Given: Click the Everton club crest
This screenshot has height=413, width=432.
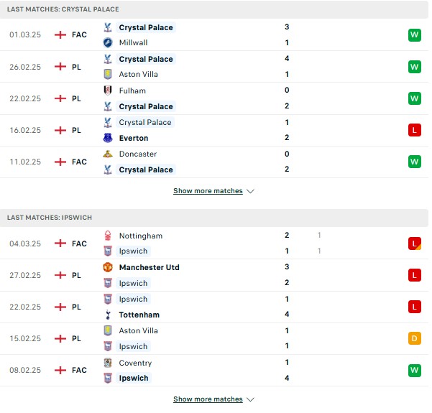Looking at the screenshot, I should tap(108, 138).
